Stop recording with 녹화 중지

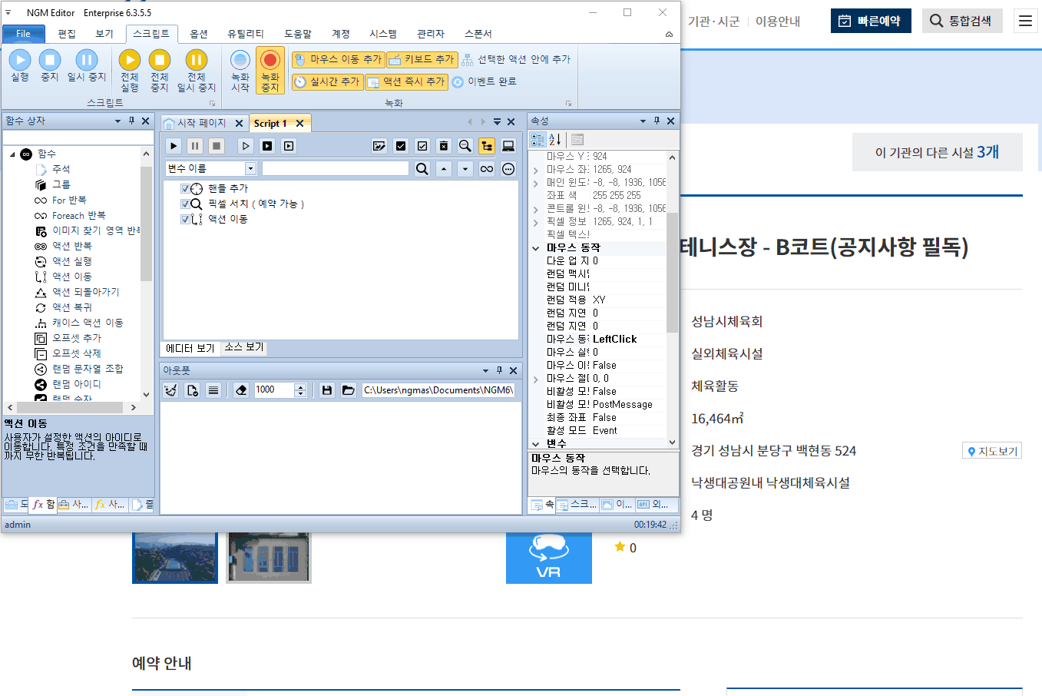pyautogui.click(x=270, y=71)
